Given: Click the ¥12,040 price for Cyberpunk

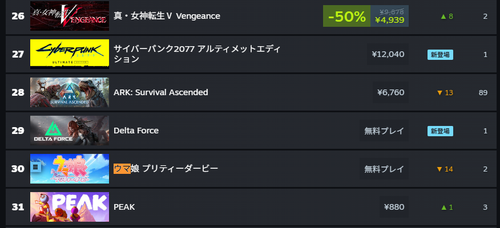Looking at the screenshot, I should 388,54.
